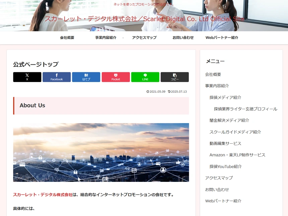The image size is (288, 216).
Task: Go to 闇金解決メディア紹介 in sidebar
Action: tap(229, 120)
